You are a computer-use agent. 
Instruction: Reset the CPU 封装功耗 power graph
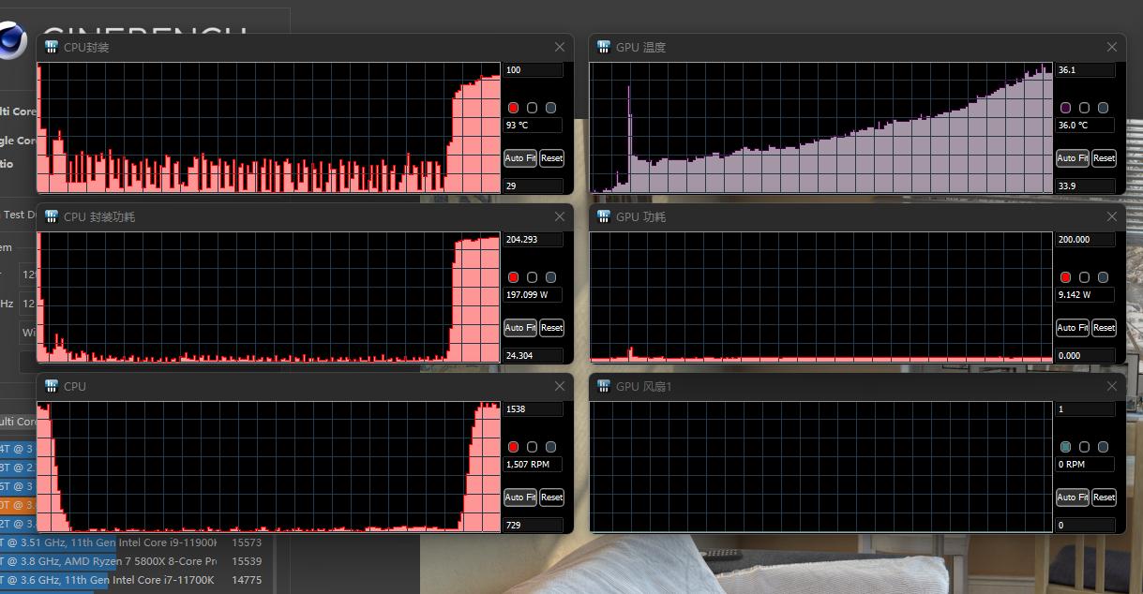(x=551, y=328)
